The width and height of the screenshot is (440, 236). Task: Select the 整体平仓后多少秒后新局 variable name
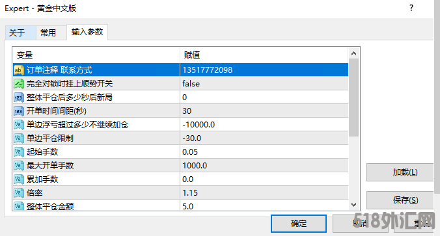click(70, 98)
